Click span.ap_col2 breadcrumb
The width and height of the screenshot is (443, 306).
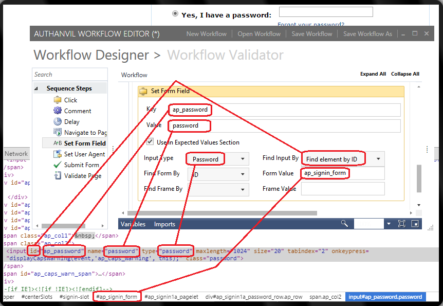pos(325,297)
